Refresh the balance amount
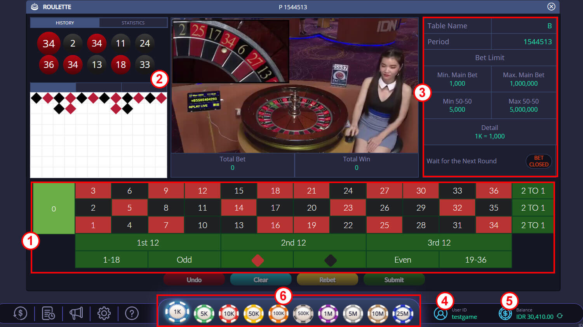583x327 pixels. pos(560,316)
